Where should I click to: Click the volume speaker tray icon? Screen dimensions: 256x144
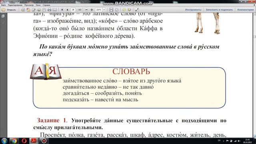click(x=239, y=141)
